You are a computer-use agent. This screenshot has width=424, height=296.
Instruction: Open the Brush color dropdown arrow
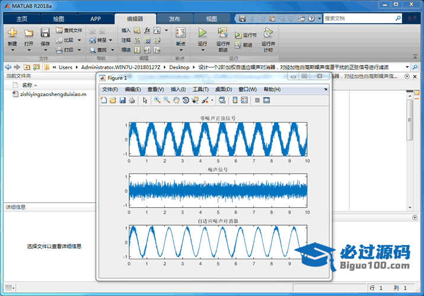pyautogui.click(x=212, y=101)
